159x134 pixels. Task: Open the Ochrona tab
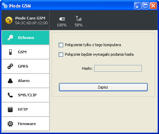click(x=26, y=38)
